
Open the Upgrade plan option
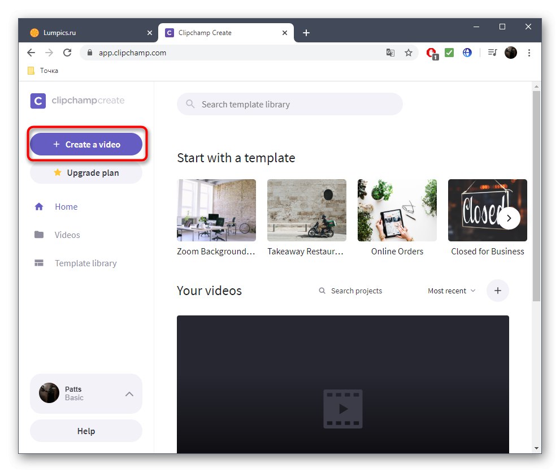tap(86, 172)
